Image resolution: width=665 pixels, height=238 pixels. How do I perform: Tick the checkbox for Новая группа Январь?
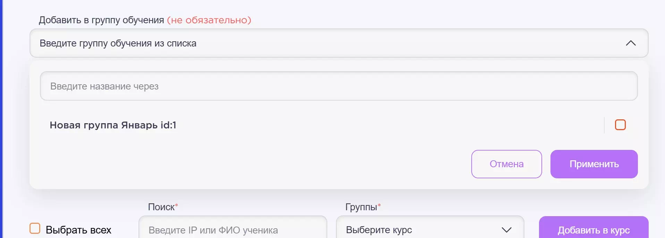pos(620,125)
